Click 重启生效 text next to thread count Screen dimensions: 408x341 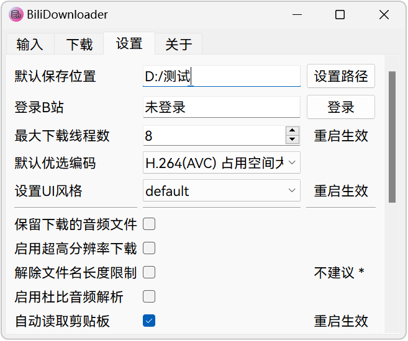pos(340,136)
